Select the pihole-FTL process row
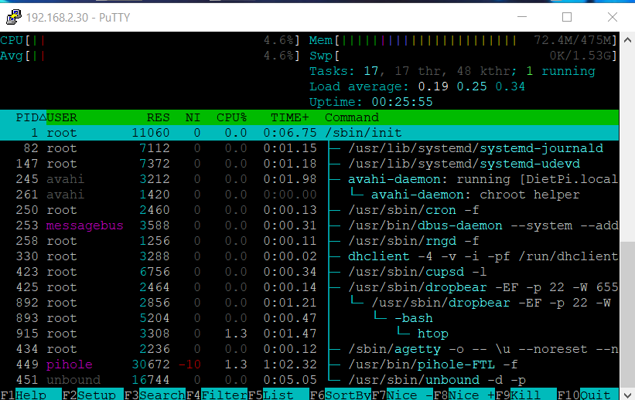The image size is (635, 400). (309, 364)
